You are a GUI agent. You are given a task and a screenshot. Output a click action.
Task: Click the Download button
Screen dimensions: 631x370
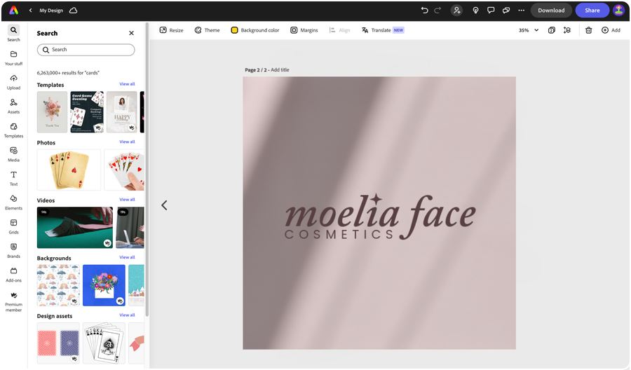[x=551, y=11]
